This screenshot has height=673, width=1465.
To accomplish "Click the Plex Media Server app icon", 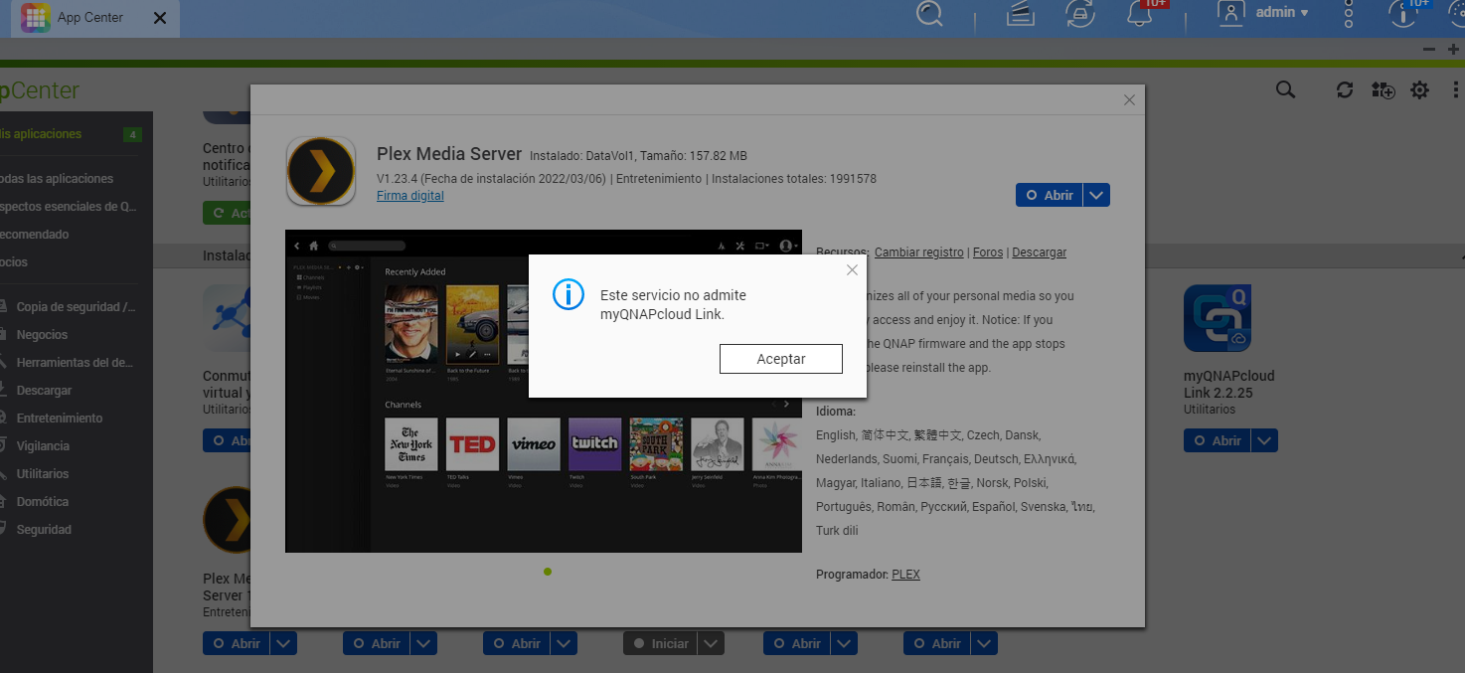I will pyautogui.click(x=321, y=171).
